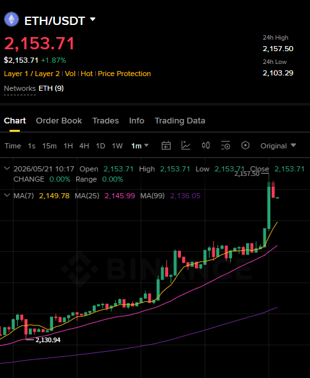This screenshot has height=378, width=310.
Task: Click the 2,130.94 low price marker
Action: [48, 340]
